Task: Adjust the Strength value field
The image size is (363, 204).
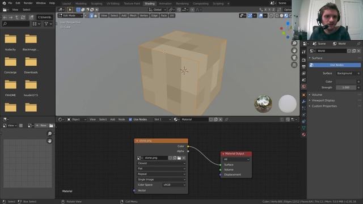Action: point(347,87)
